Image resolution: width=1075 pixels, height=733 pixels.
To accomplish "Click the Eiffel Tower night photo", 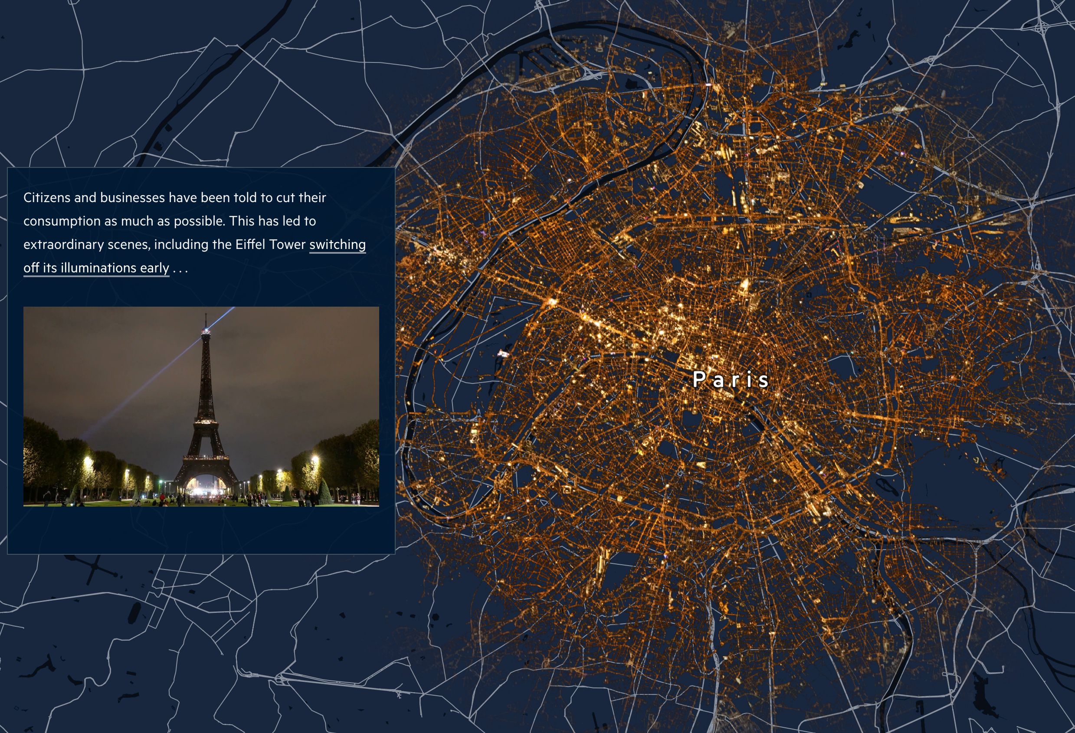I will [x=201, y=406].
